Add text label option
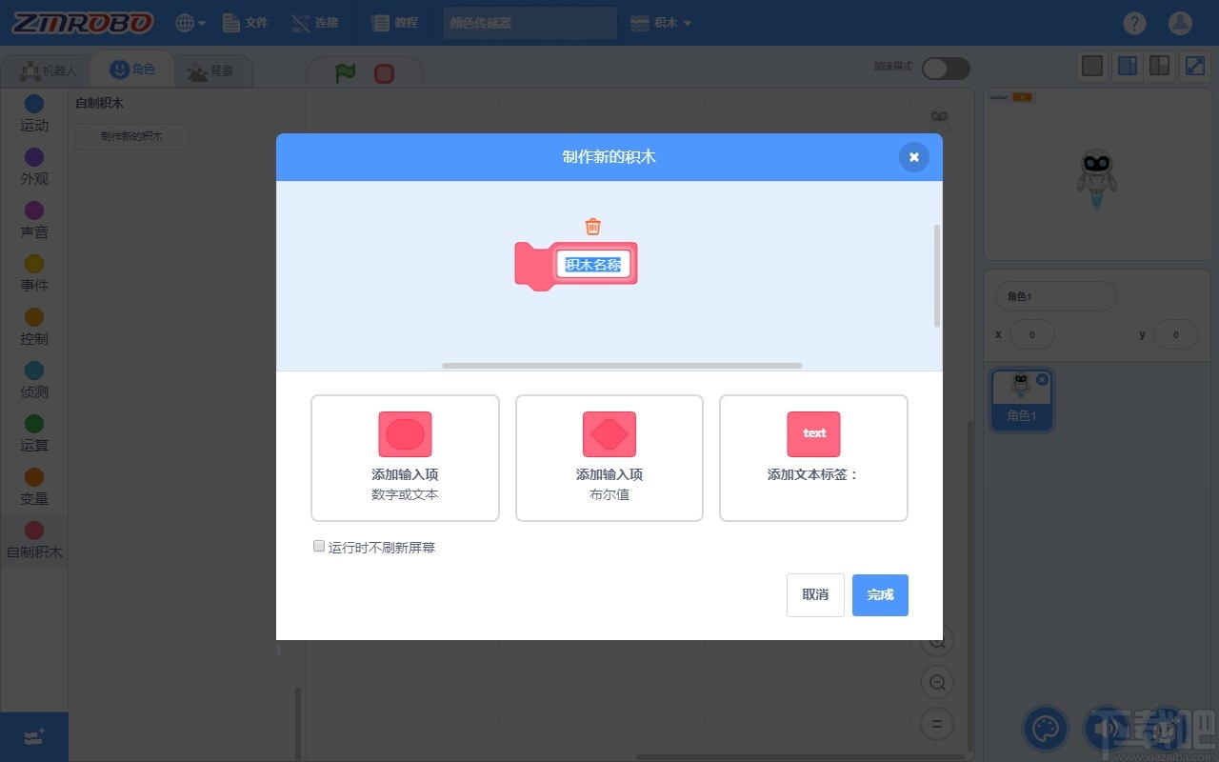The width and height of the screenshot is (1219, 762). point(813,458)
